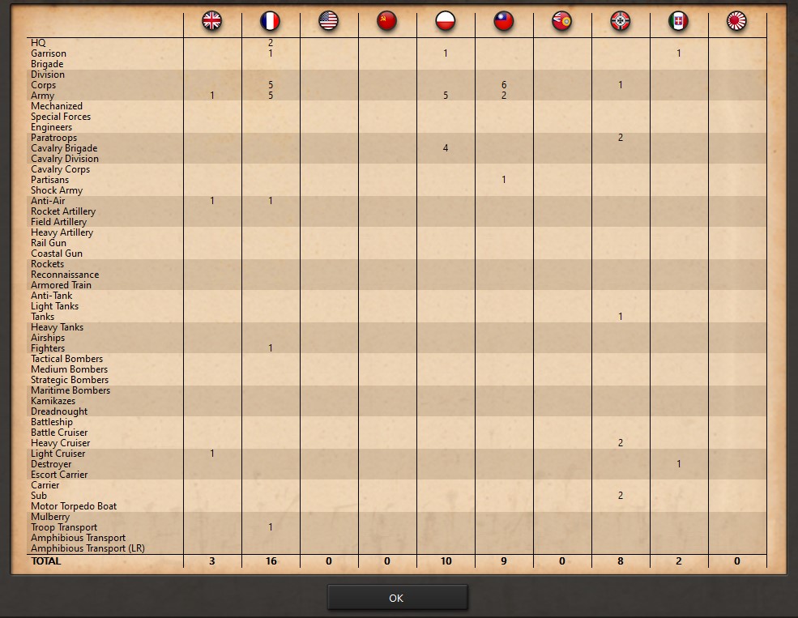Image resolution: width=798 pixels, height=618 pixels.
Task: Select the Anti-Air row label
Action: point(48,201)
